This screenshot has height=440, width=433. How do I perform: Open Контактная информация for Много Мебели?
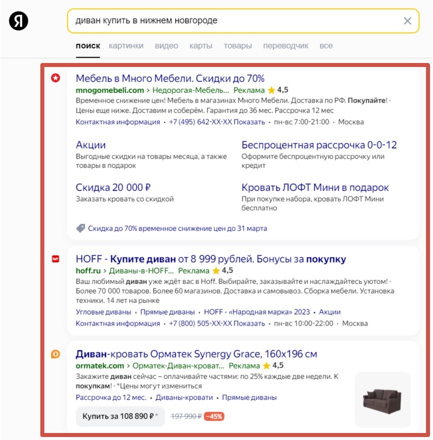[x=118, y=122]
